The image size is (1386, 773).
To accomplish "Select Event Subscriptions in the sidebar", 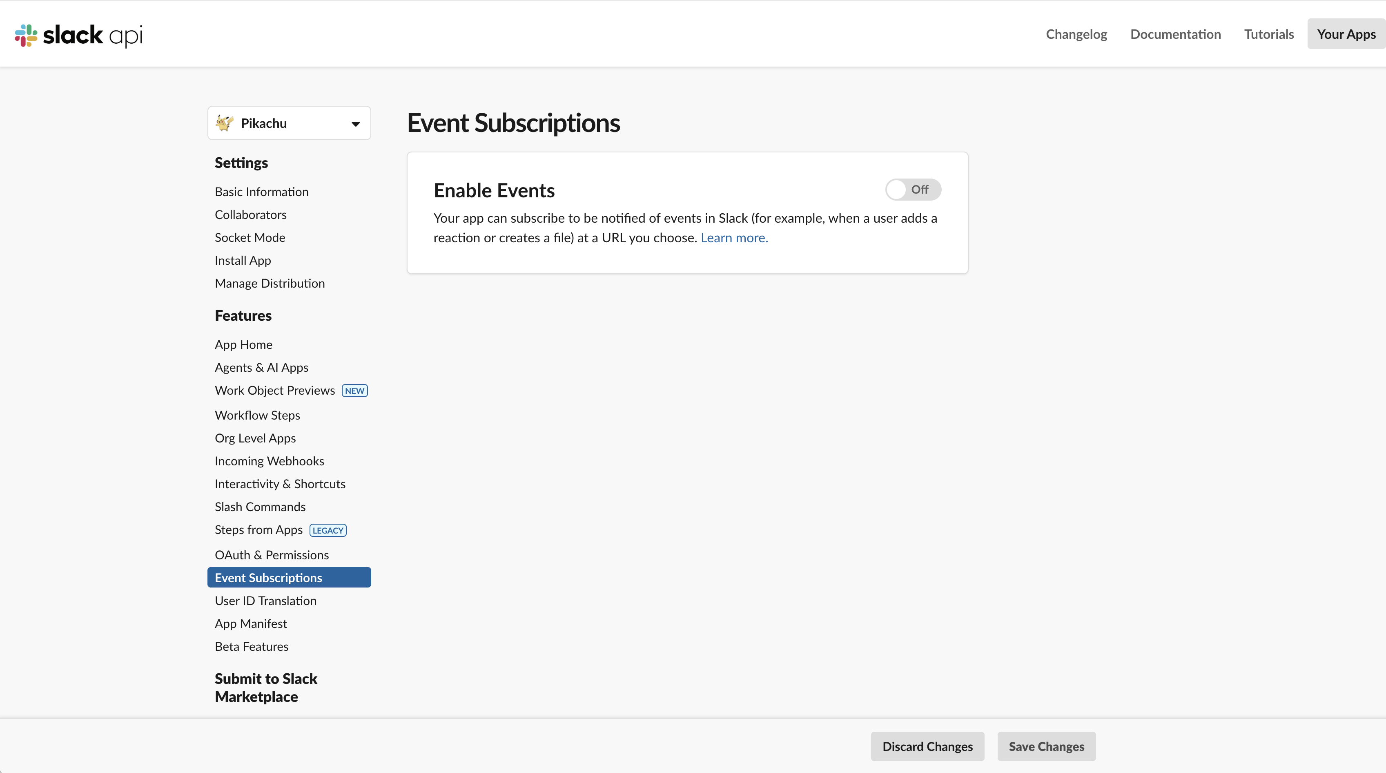I will (x=289, y=578).
